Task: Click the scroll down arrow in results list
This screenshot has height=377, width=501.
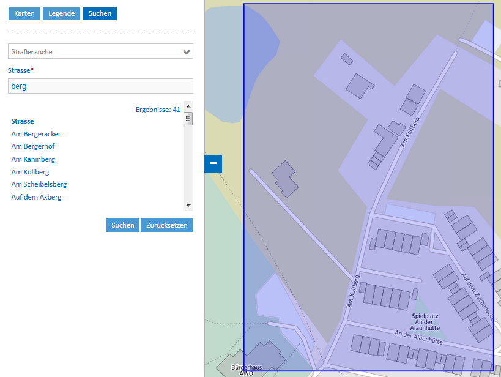Action: [x=188, y=206]
